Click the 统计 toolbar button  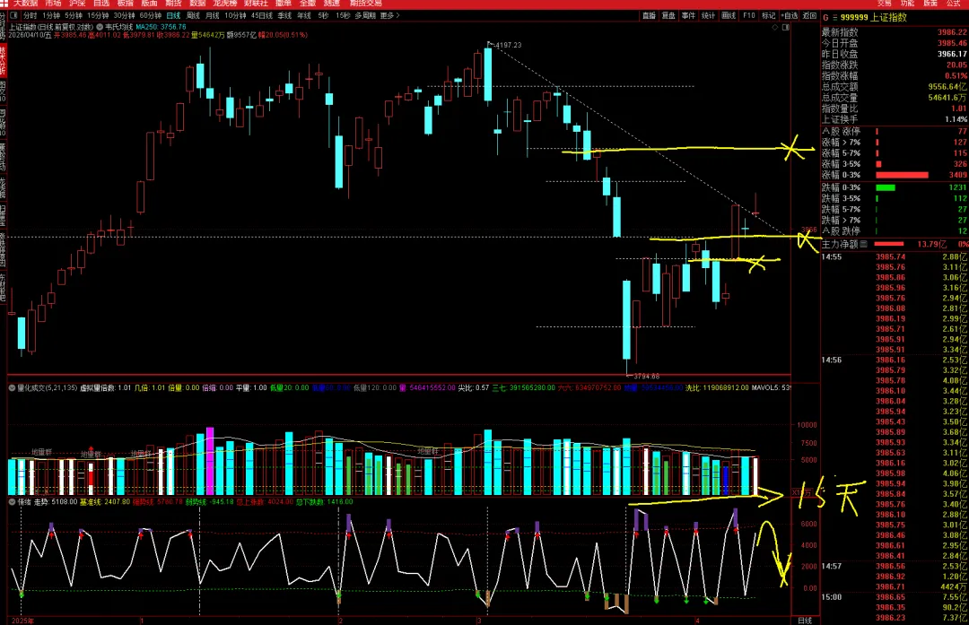tap(708, 15)
